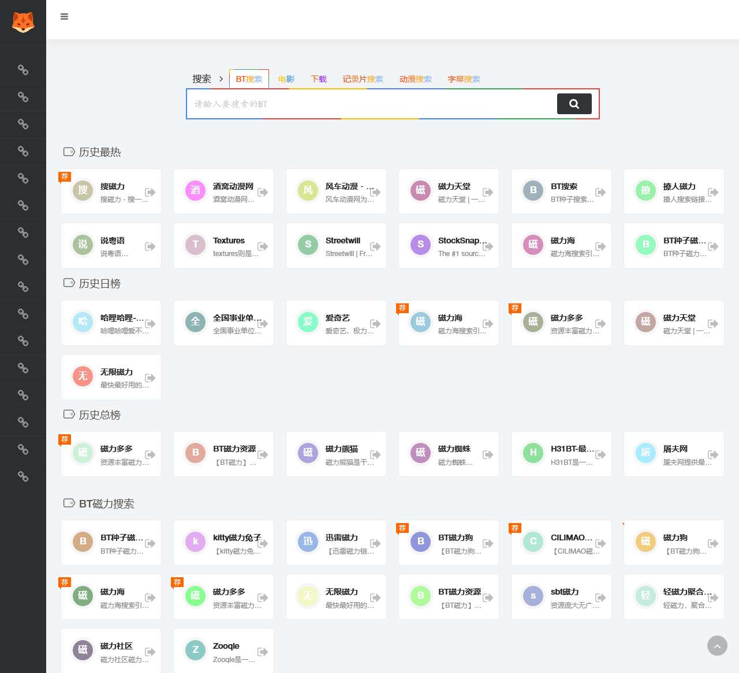Click go-arrow on 酒窝动漫网 card
Screen dimensions: 739x673
pos(263,192)
